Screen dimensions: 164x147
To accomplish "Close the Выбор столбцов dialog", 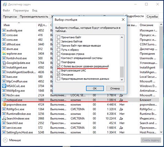I will pos(123,20).
